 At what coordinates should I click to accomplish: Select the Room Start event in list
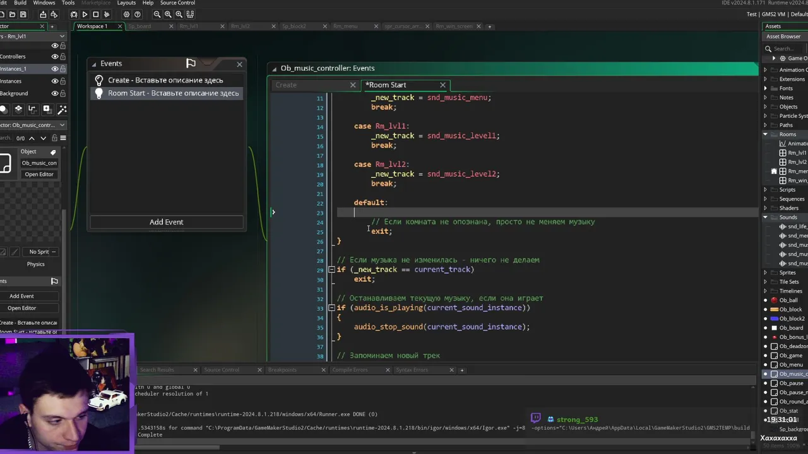click(166, 93)
